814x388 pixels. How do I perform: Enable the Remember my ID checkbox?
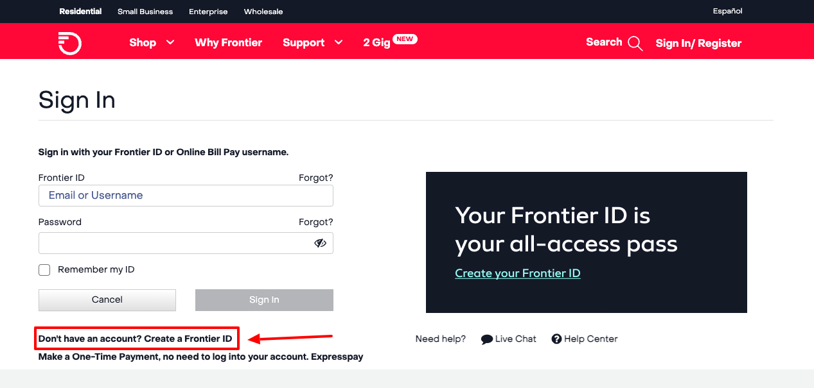(x=44, y=270)
